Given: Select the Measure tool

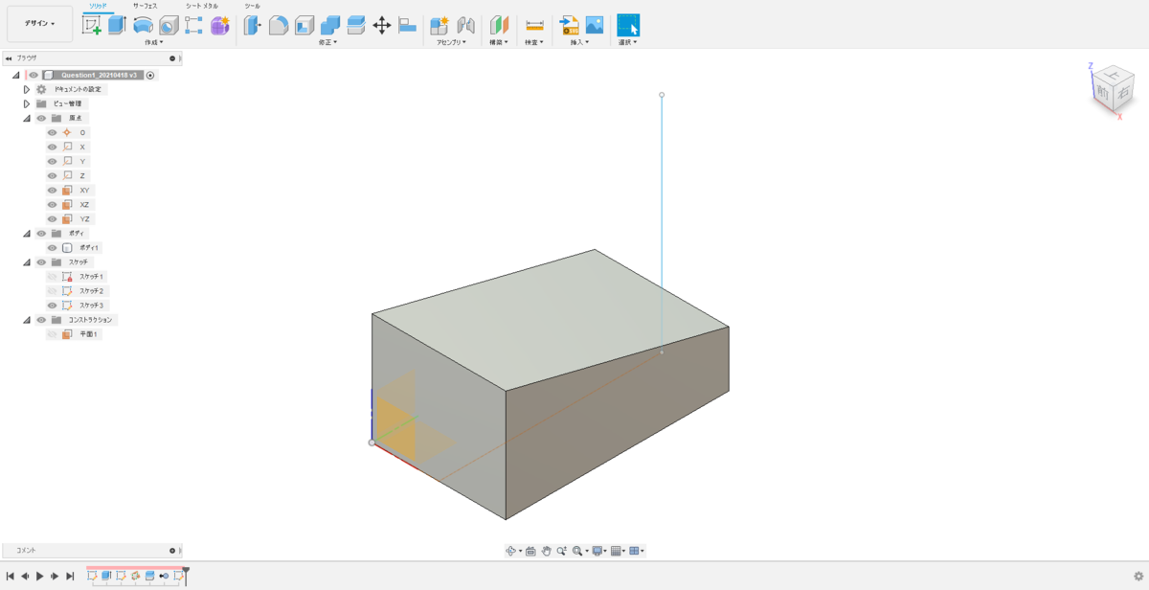Looking at the screenshot, I should [534, 26].
